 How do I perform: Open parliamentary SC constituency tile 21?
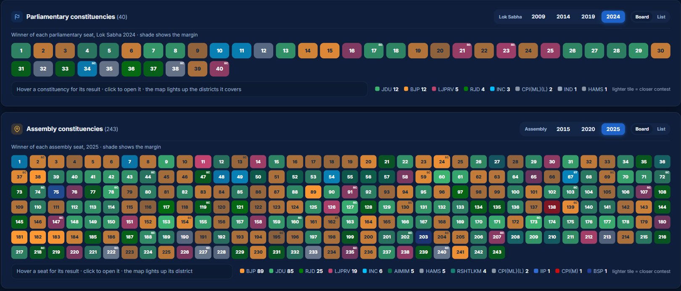point(462,50)
